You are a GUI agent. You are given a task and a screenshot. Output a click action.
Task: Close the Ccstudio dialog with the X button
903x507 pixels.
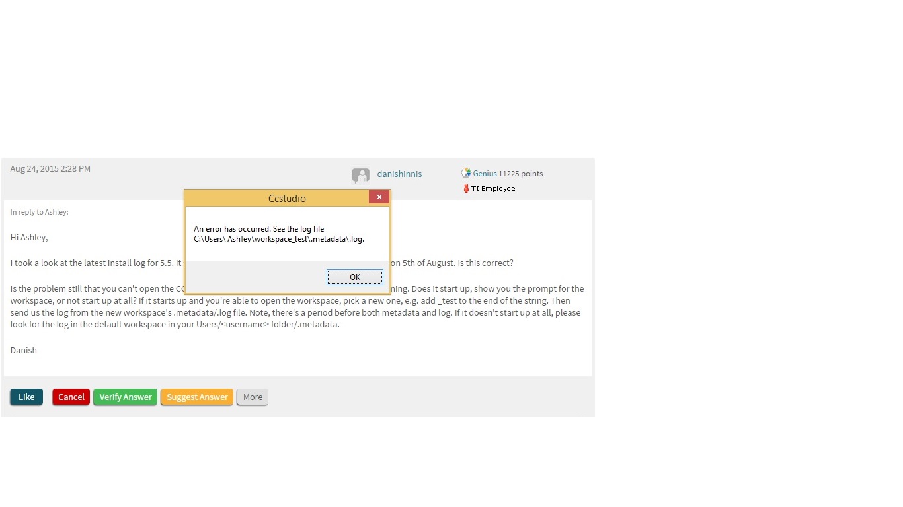click(379, 197)
